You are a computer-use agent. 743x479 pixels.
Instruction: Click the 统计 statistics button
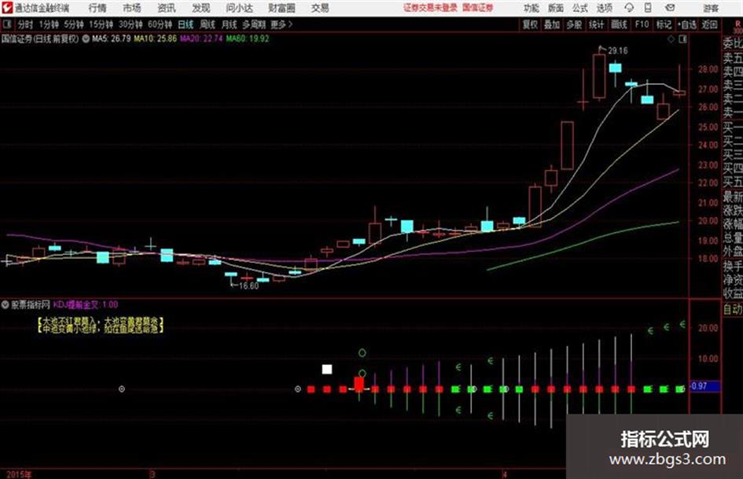point(597,24)
